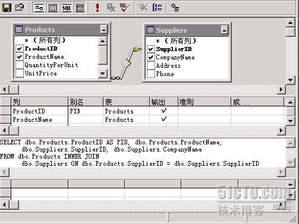Click the 或... column header in grid
Viewport: 299px width, 224px height.
[257, 102]
